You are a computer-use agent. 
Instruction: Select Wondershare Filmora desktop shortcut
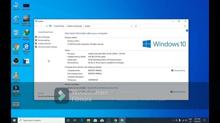[x=16, y=91]
